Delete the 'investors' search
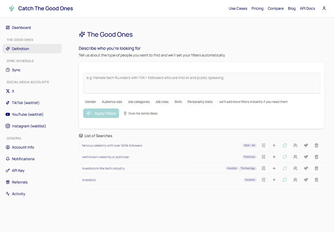The height and width of the screenshot is (232, 334). pos(316,180)
